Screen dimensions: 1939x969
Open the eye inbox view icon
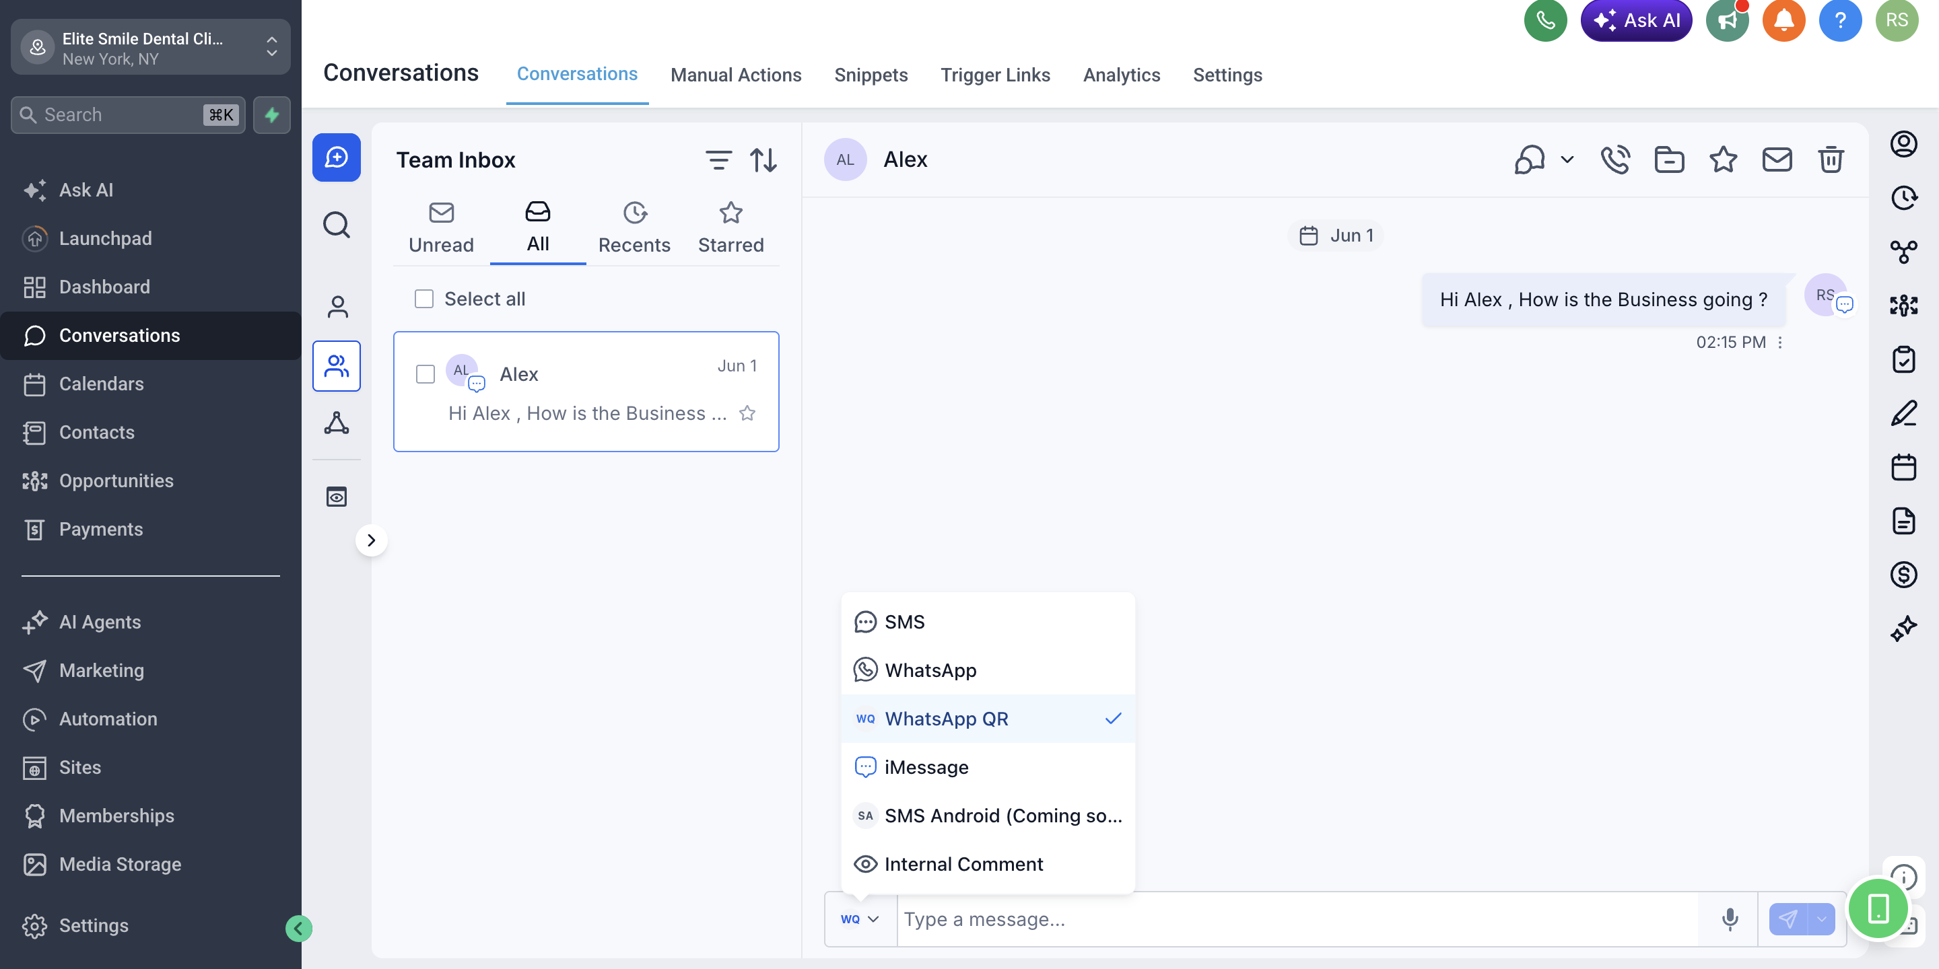337,497
